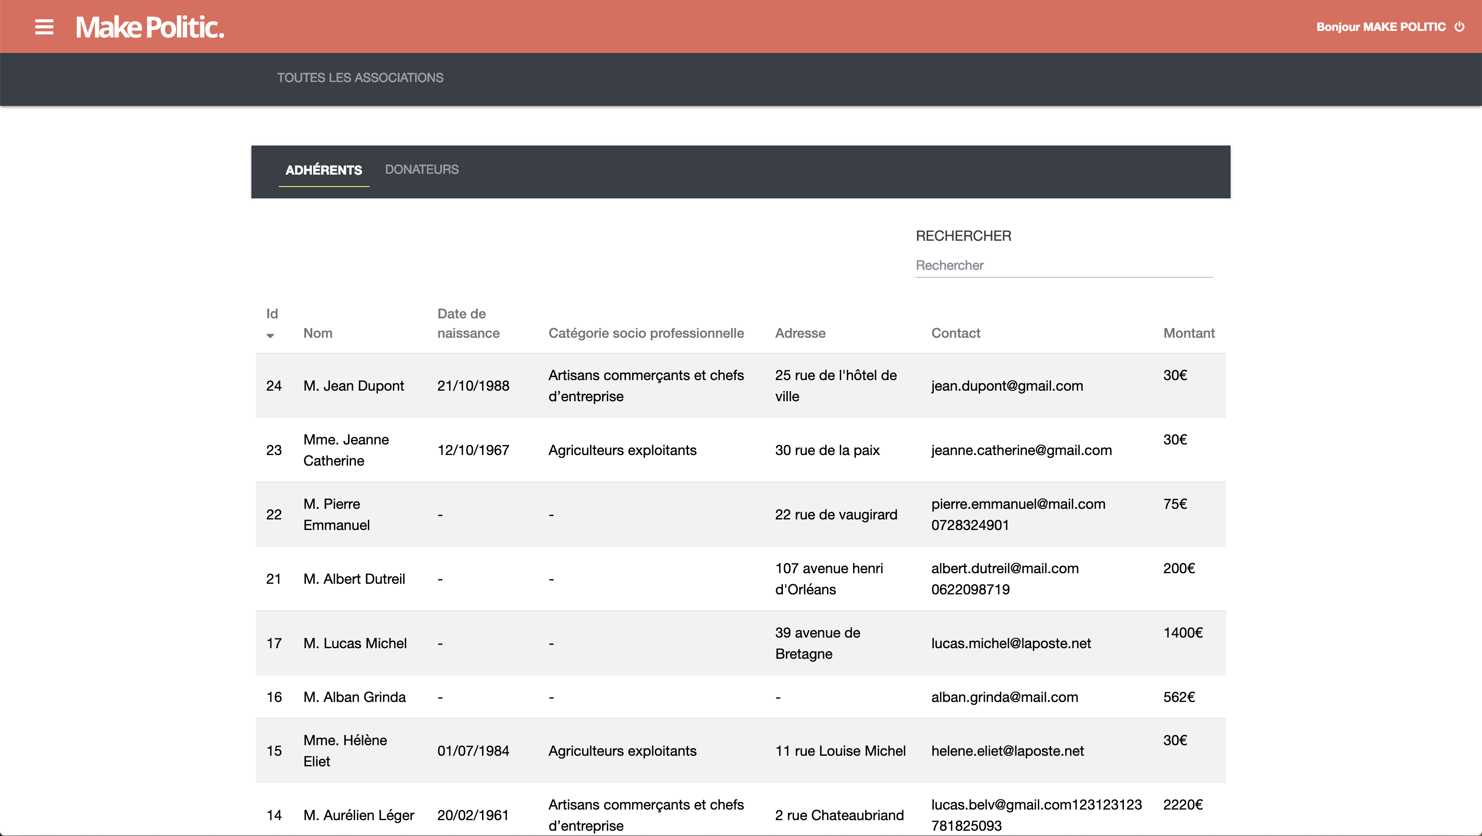Click the Make Politic logo

coord(150,27)
